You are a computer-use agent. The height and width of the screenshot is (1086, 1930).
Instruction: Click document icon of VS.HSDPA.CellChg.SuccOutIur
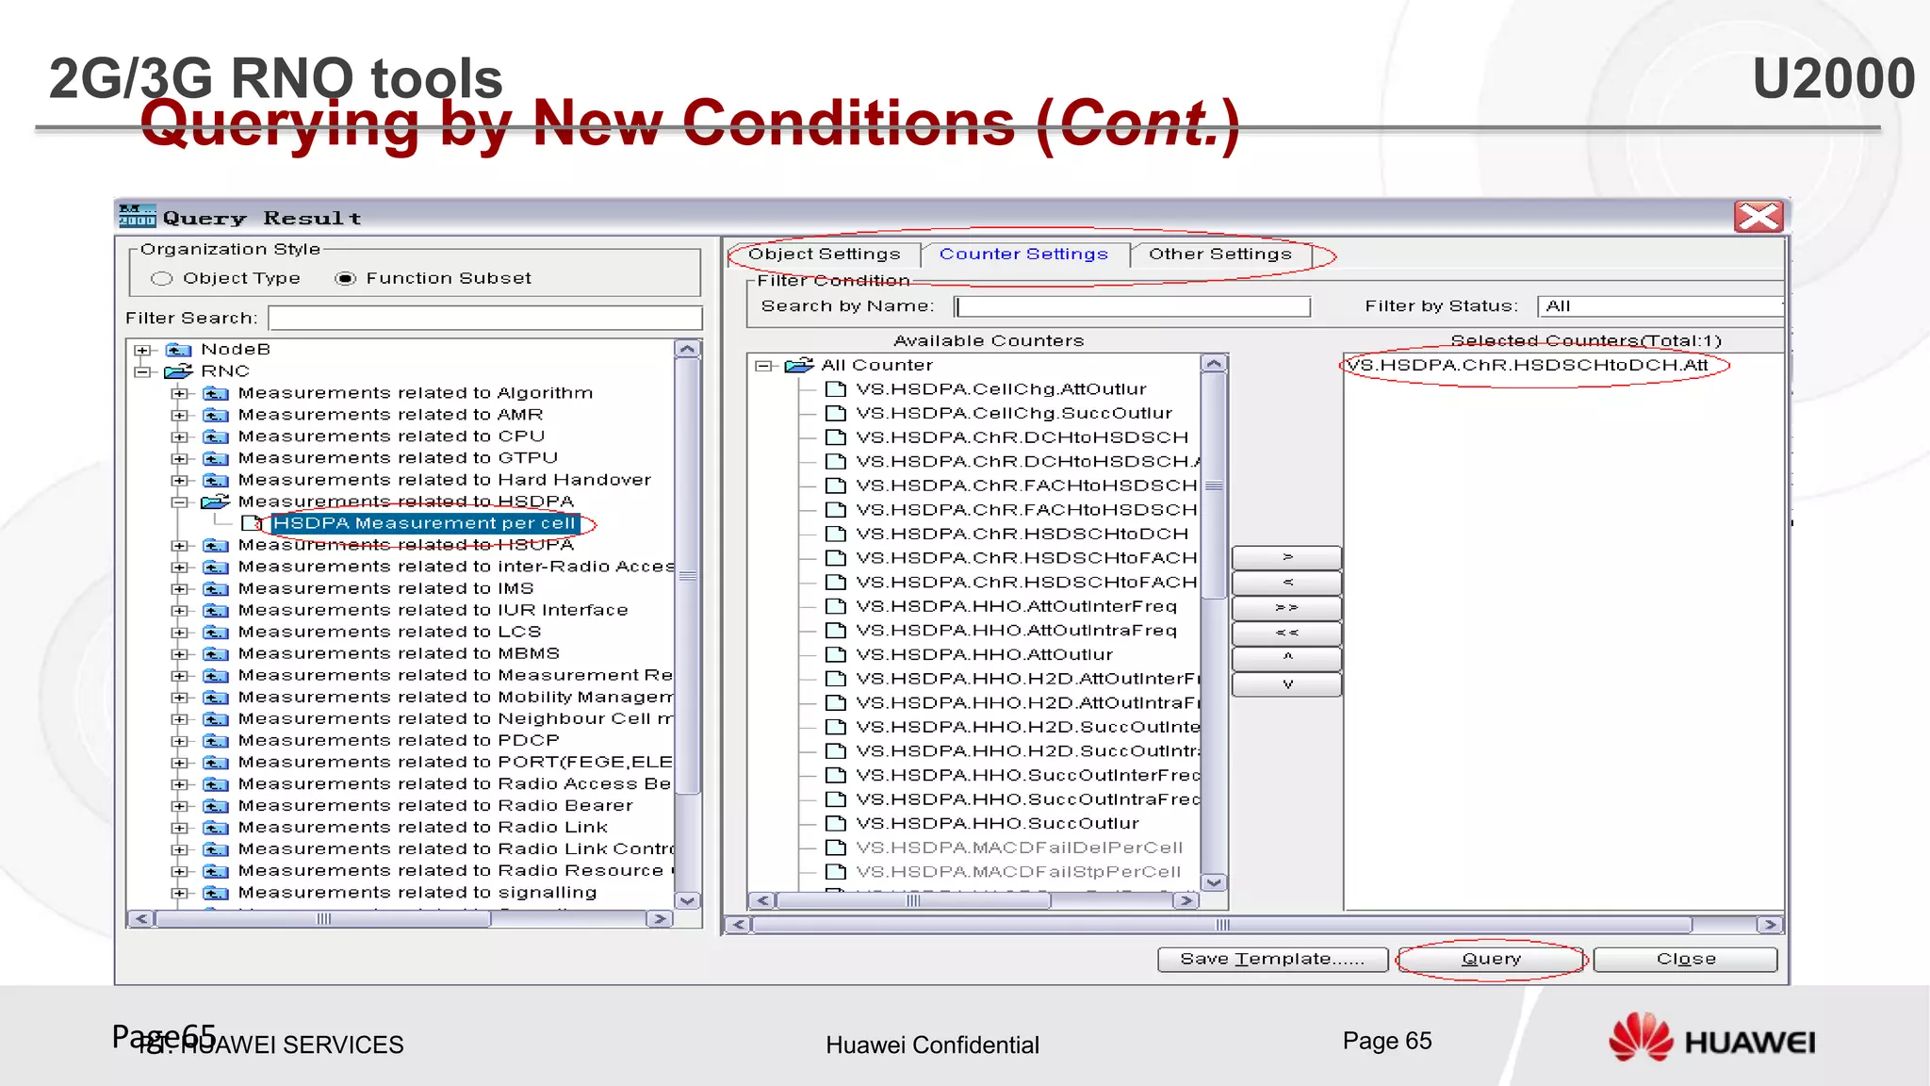[x=835, y=414]
